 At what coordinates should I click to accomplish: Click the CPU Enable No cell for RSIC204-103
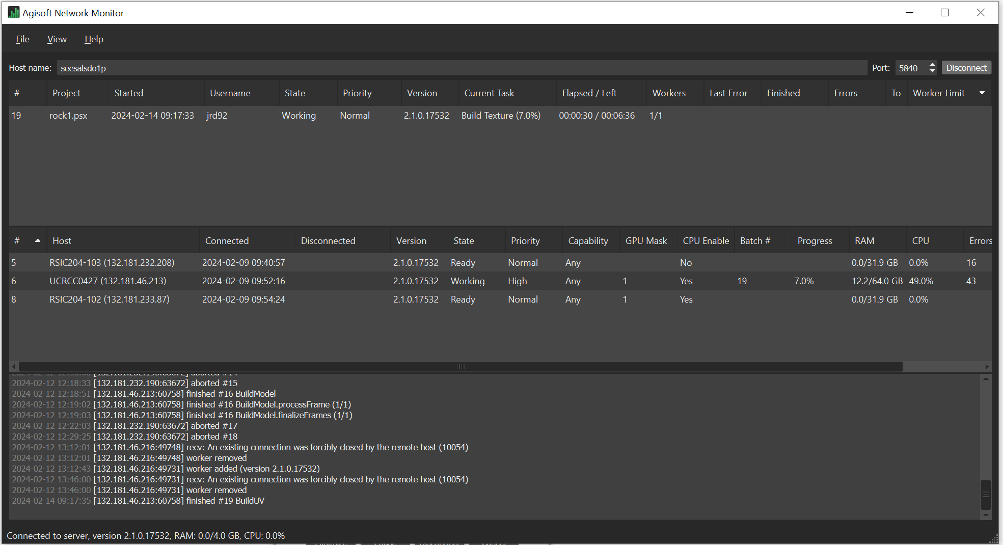686,263
